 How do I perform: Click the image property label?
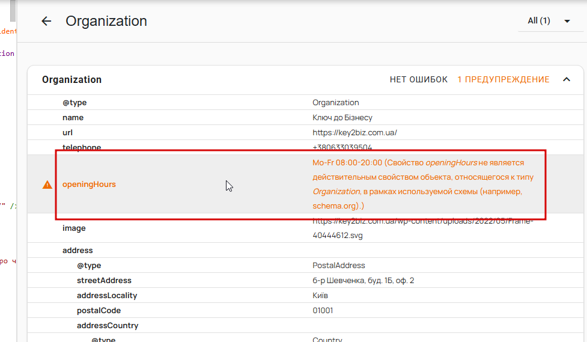click(x=74, y=228)
